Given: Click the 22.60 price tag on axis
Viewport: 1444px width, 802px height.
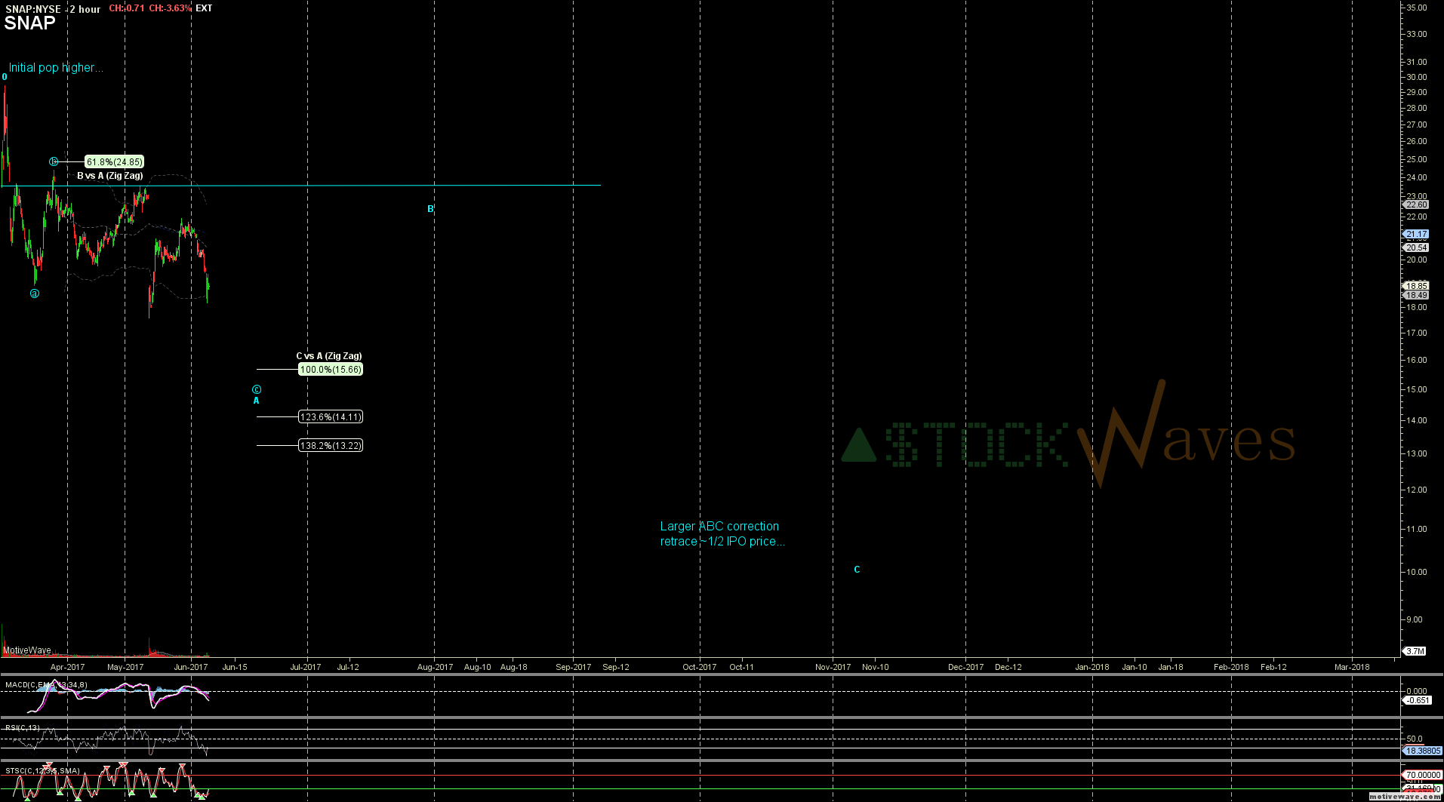Looking at the screenshot, I should click(1416, 205).
